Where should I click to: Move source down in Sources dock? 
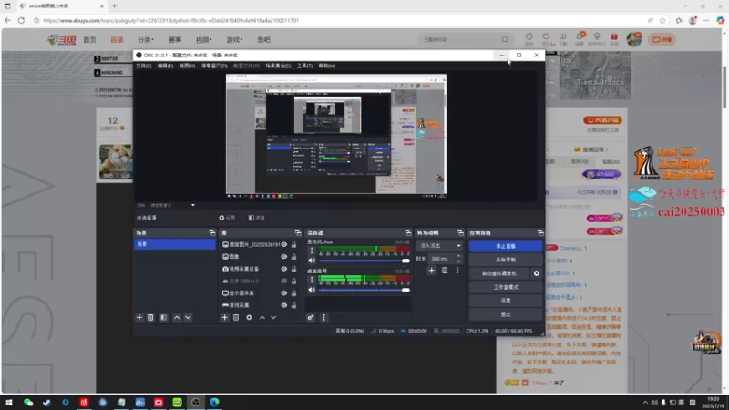pos(273,317)
